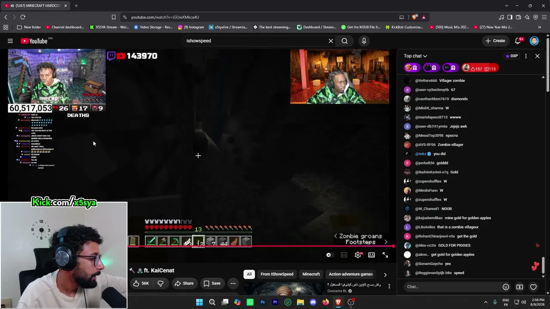The image size is (550, 309).
Task: Open the Channel dashboard bookmark
Action: pos(64,27)
